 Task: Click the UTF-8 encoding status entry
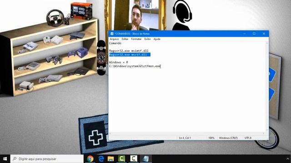[x=248, y=138]
